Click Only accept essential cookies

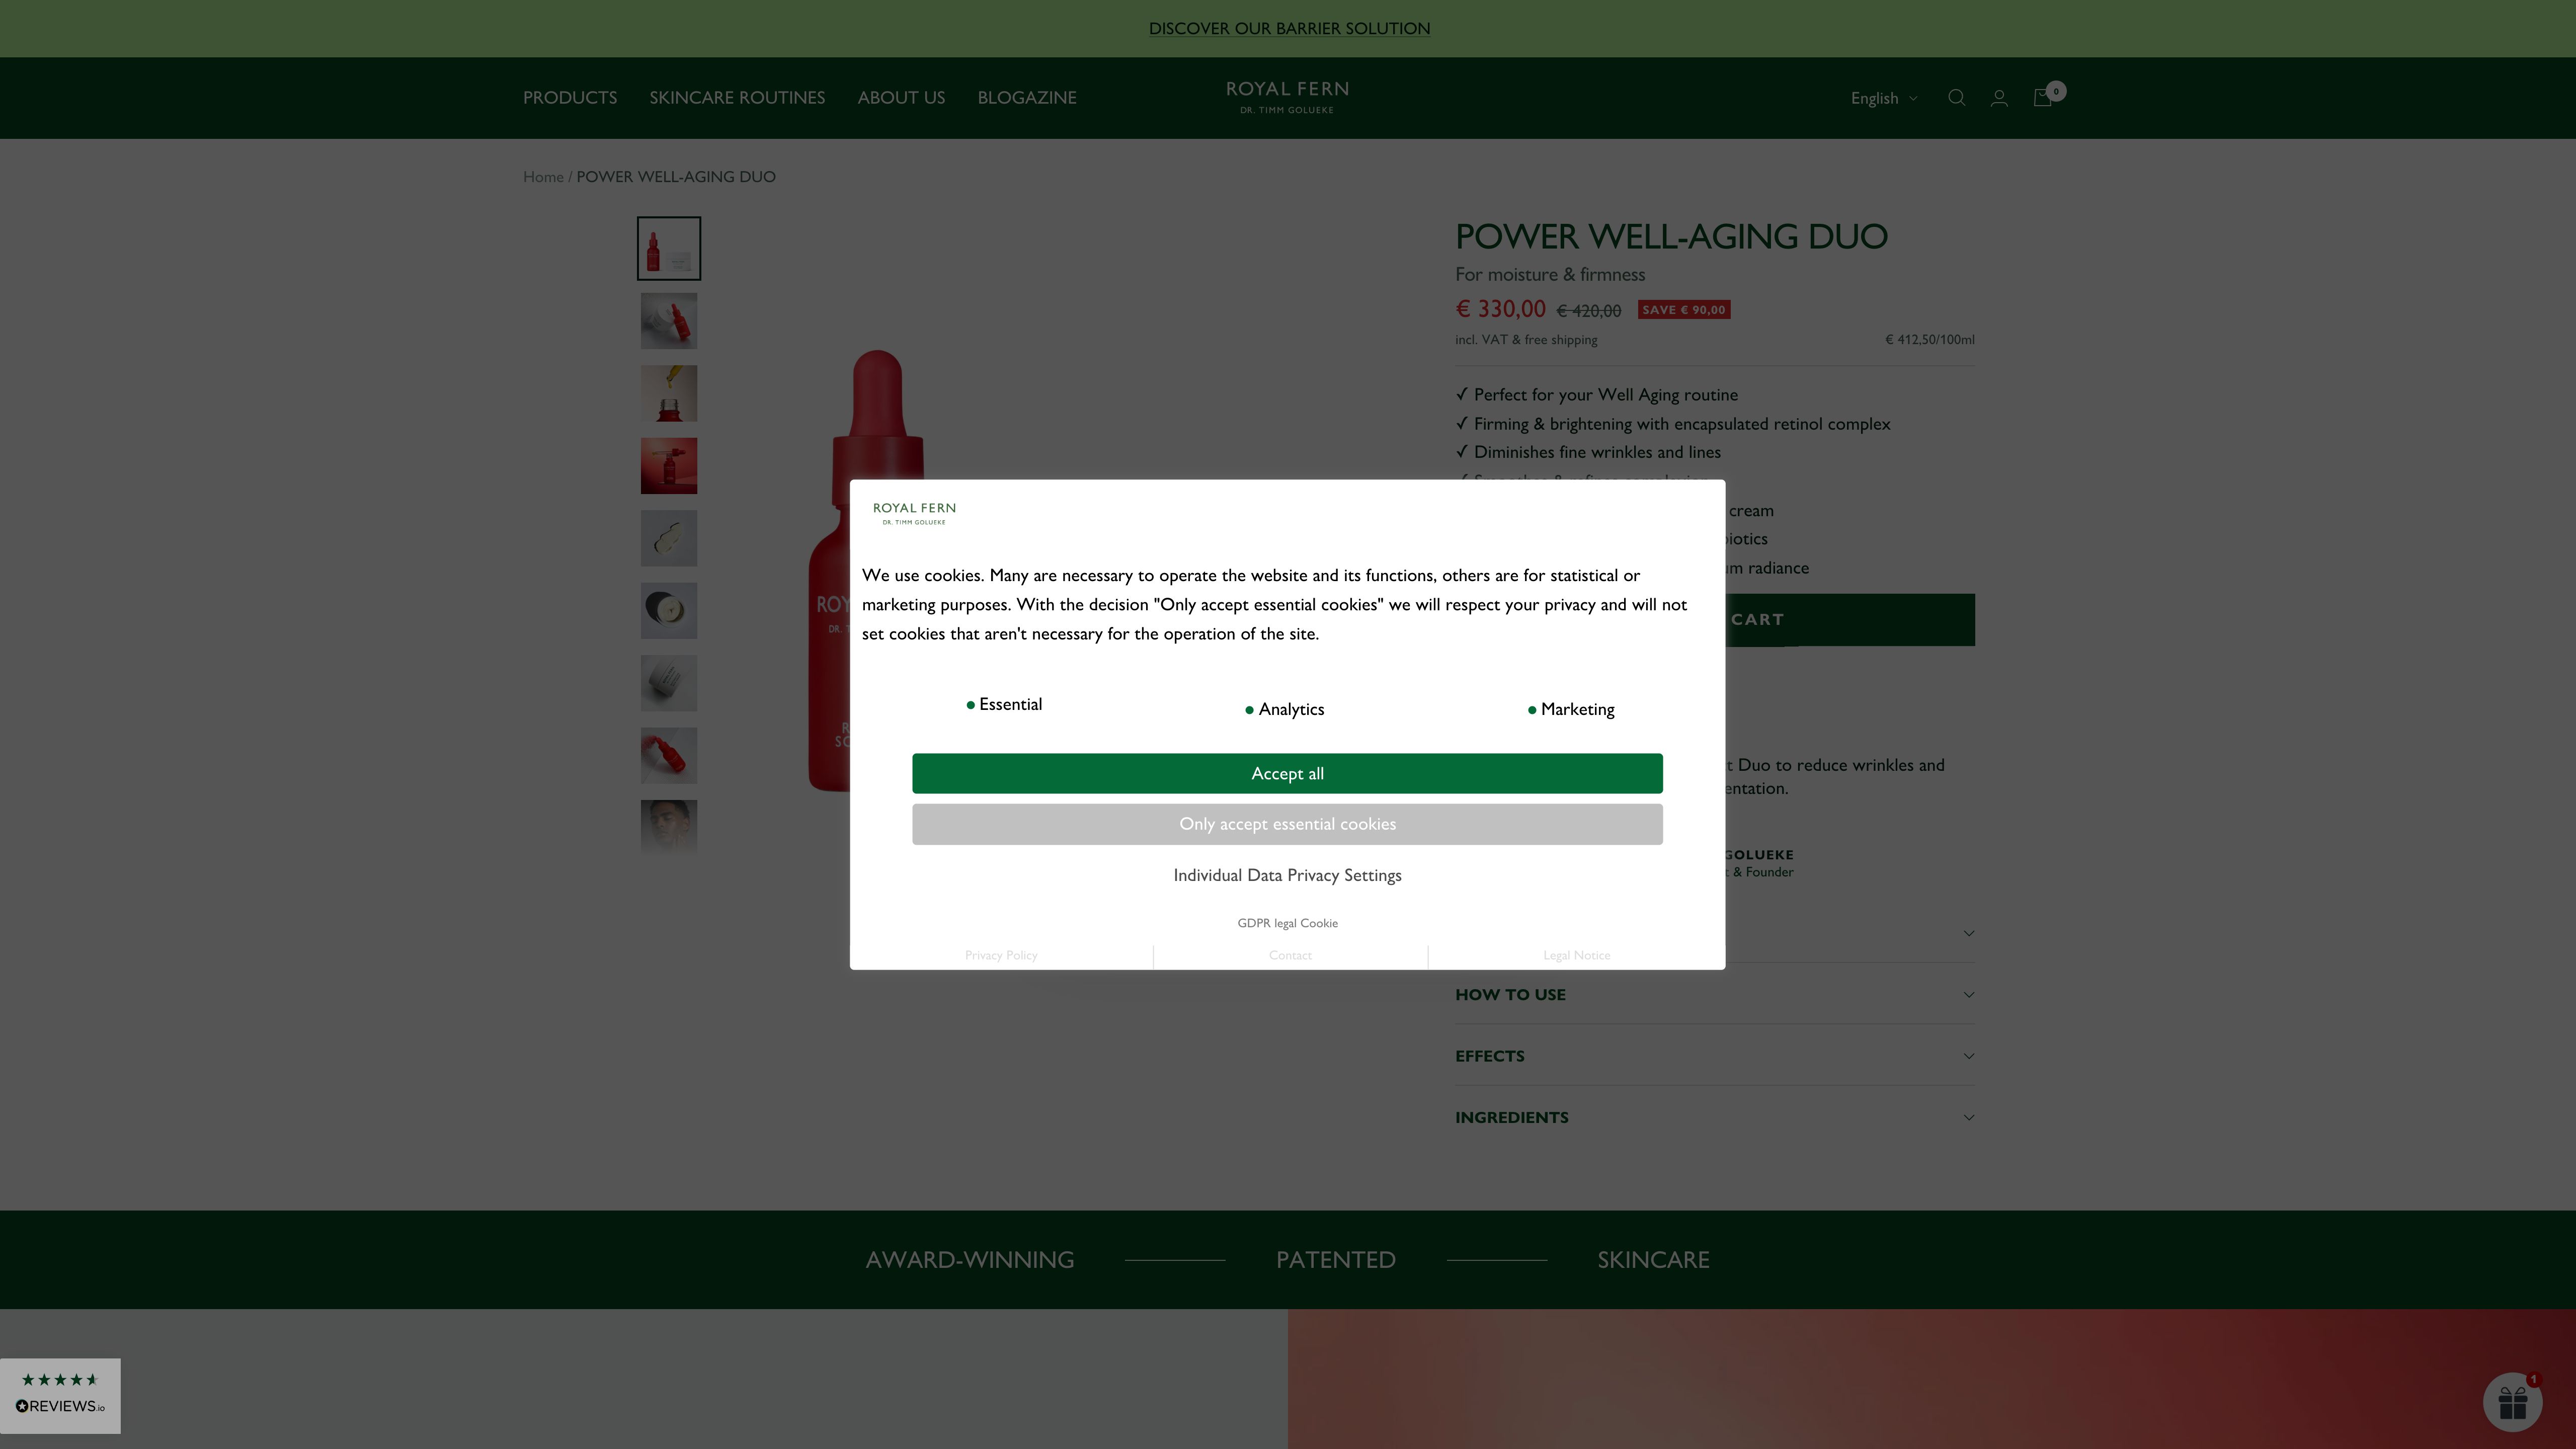point(1287,824)
